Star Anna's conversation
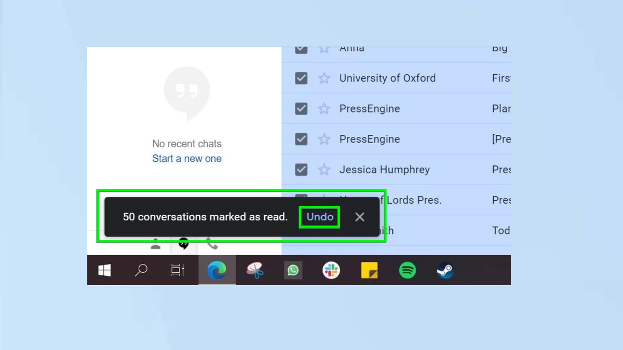The width and height of the screenshot is (623, 350). (x=324, y=48)
